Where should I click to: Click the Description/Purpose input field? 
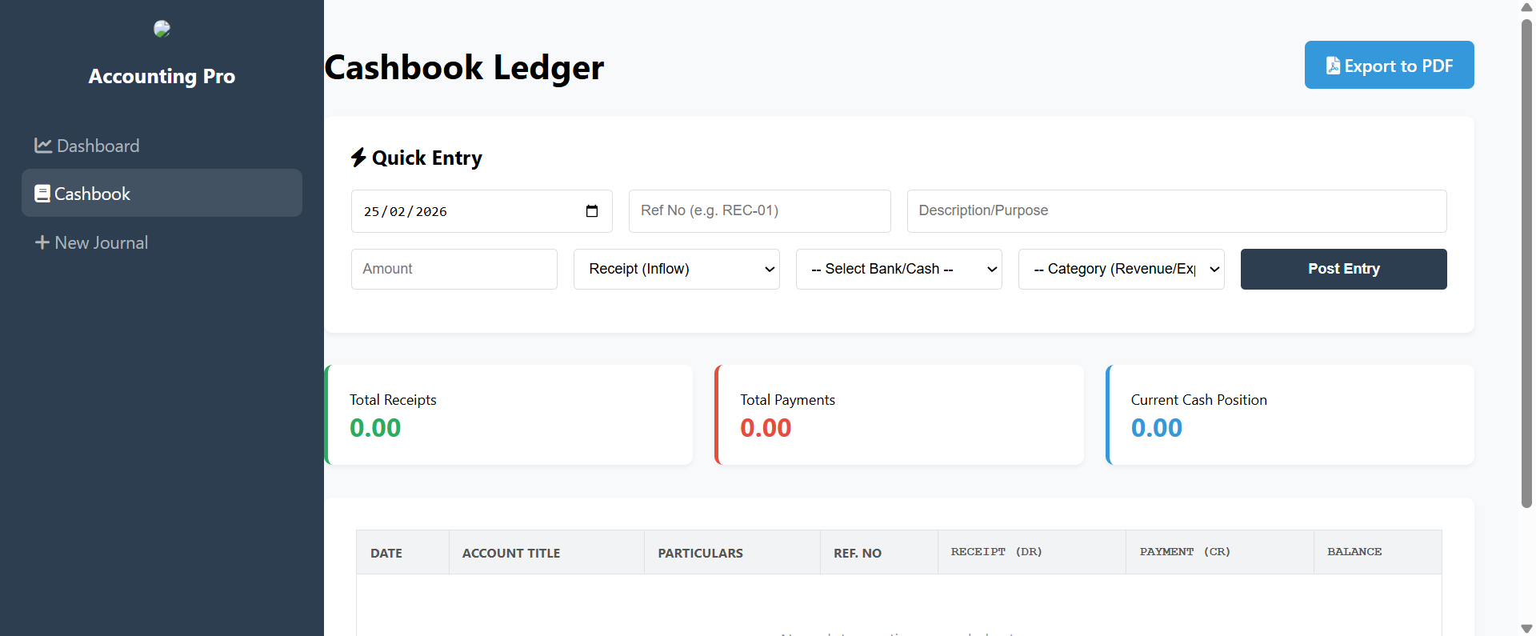click(1177, 211)
